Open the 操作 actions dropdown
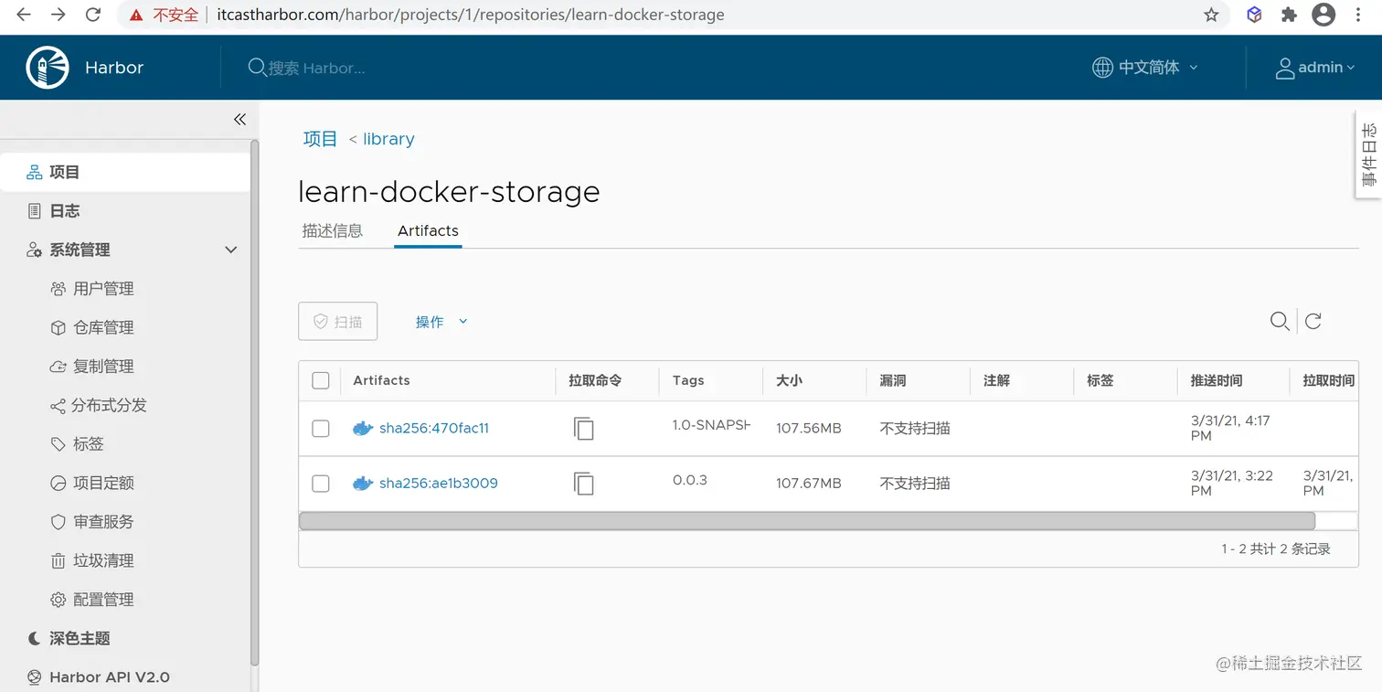The width and height of the screenshot is (1382, 692). [x=441, y=321]
